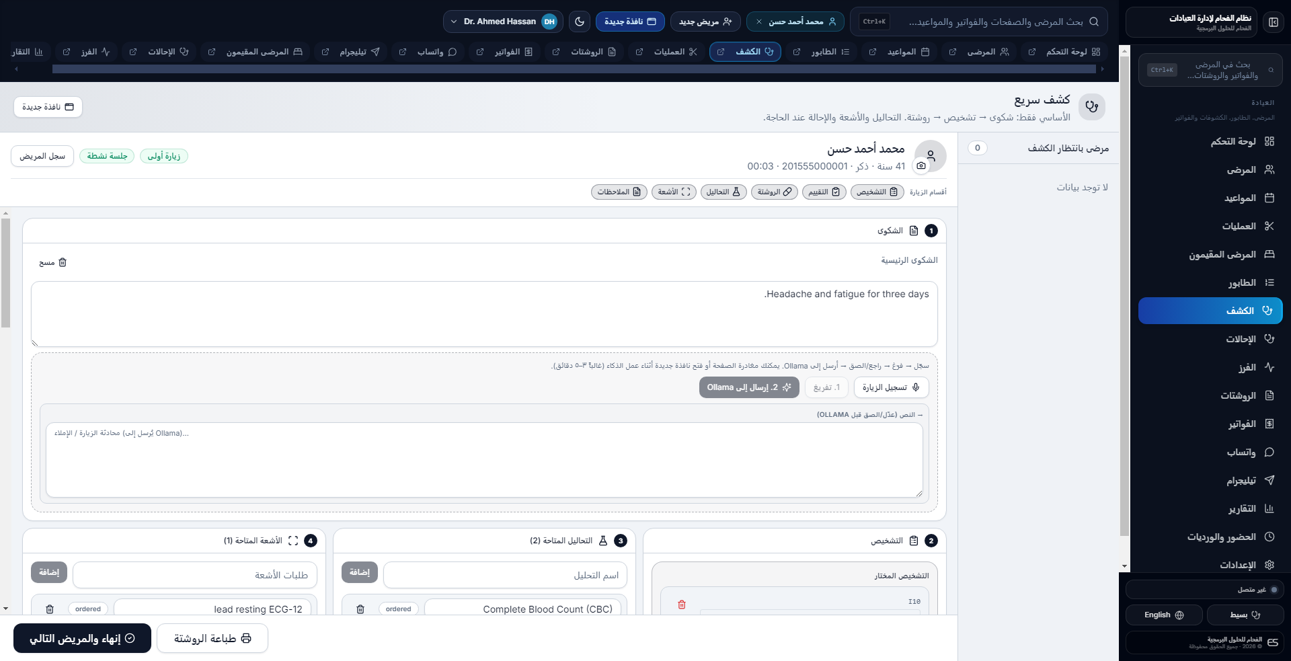Jump to التحاليل visit section chip

pyautogui.click(x=723, y=192)
